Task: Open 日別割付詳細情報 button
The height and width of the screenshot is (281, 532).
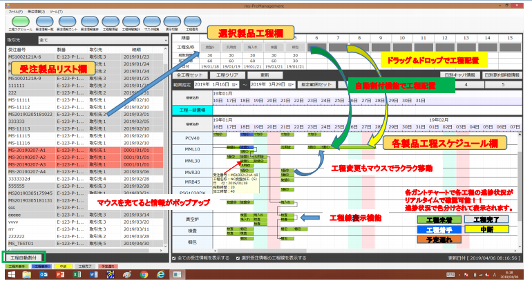Action: 502,75
